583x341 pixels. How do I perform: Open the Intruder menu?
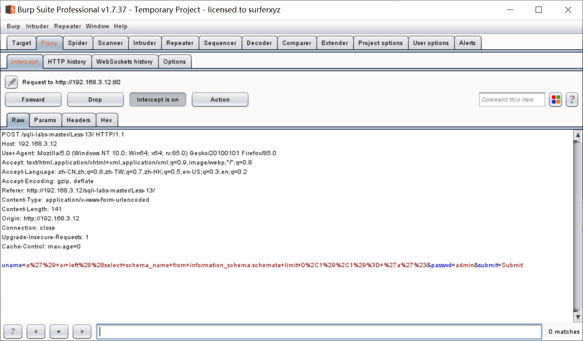(x=37, y=26)
